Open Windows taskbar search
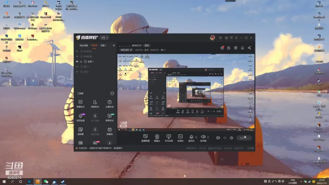Viewport: 329px width, 185px height. click(12, 182)
